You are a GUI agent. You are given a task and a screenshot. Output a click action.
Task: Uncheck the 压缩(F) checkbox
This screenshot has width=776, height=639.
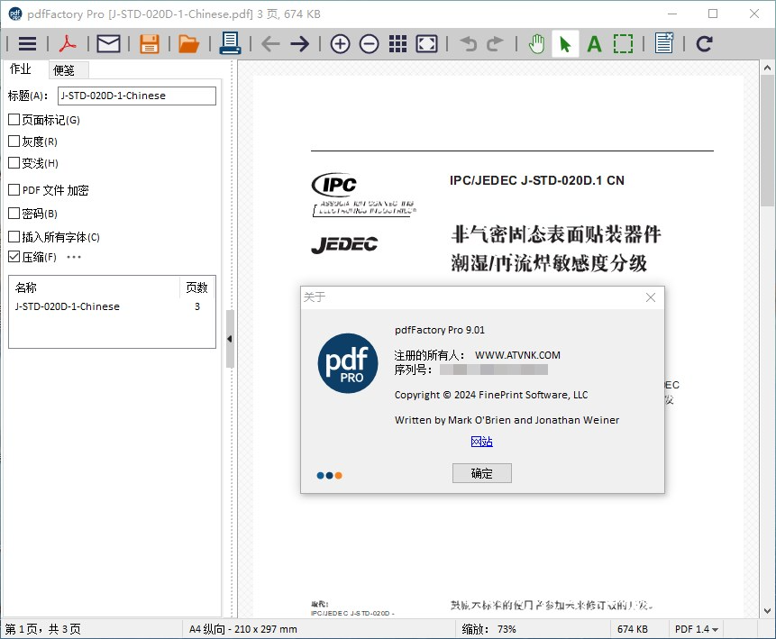pos(14,256)
